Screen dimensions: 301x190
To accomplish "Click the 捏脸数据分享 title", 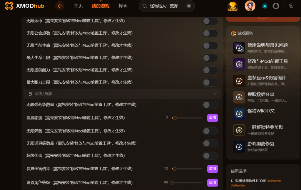I will [x=261, y=94].
